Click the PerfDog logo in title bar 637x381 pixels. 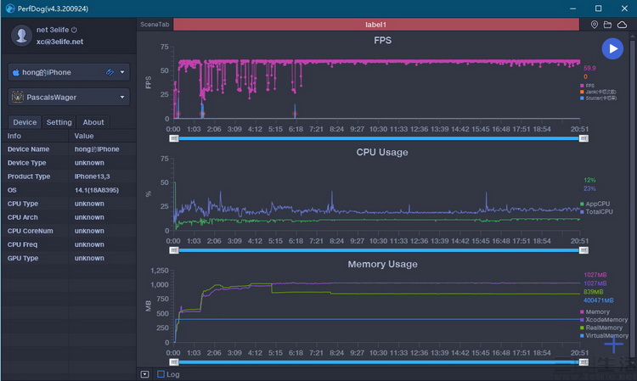point(9,8)
